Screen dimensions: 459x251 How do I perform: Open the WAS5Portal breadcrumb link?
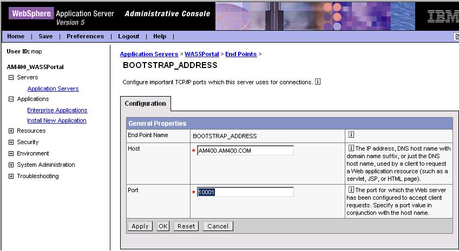click(202, 54)
